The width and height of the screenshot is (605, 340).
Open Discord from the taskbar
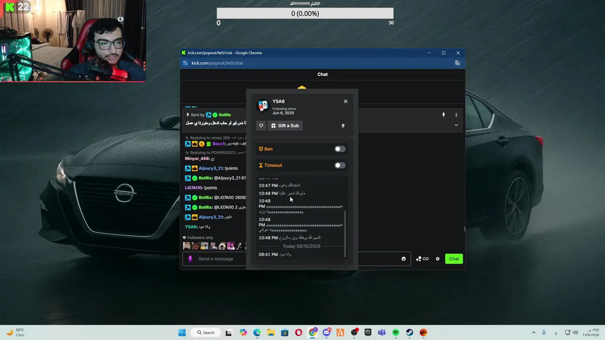[326, 332]
